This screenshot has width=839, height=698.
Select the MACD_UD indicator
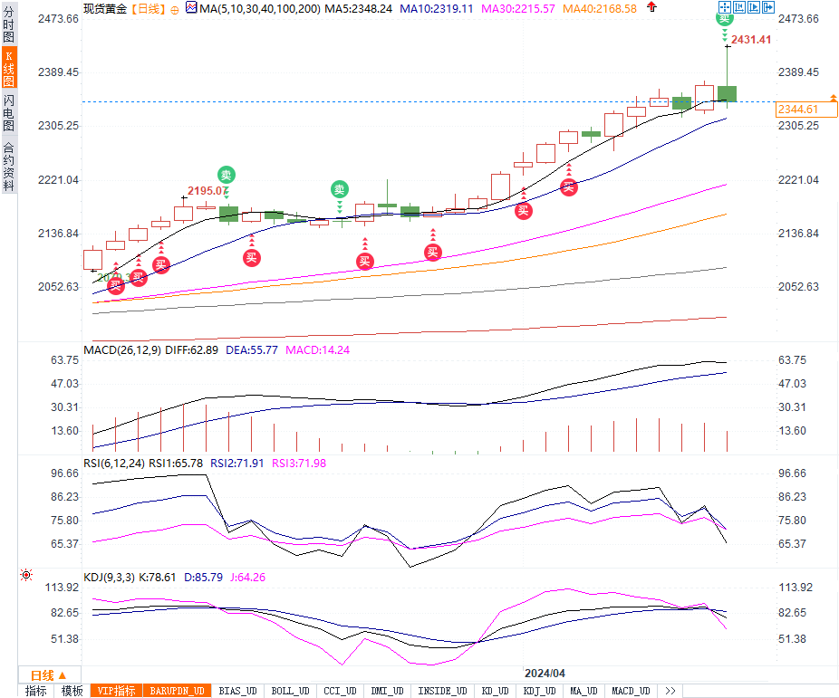(631, 691)
